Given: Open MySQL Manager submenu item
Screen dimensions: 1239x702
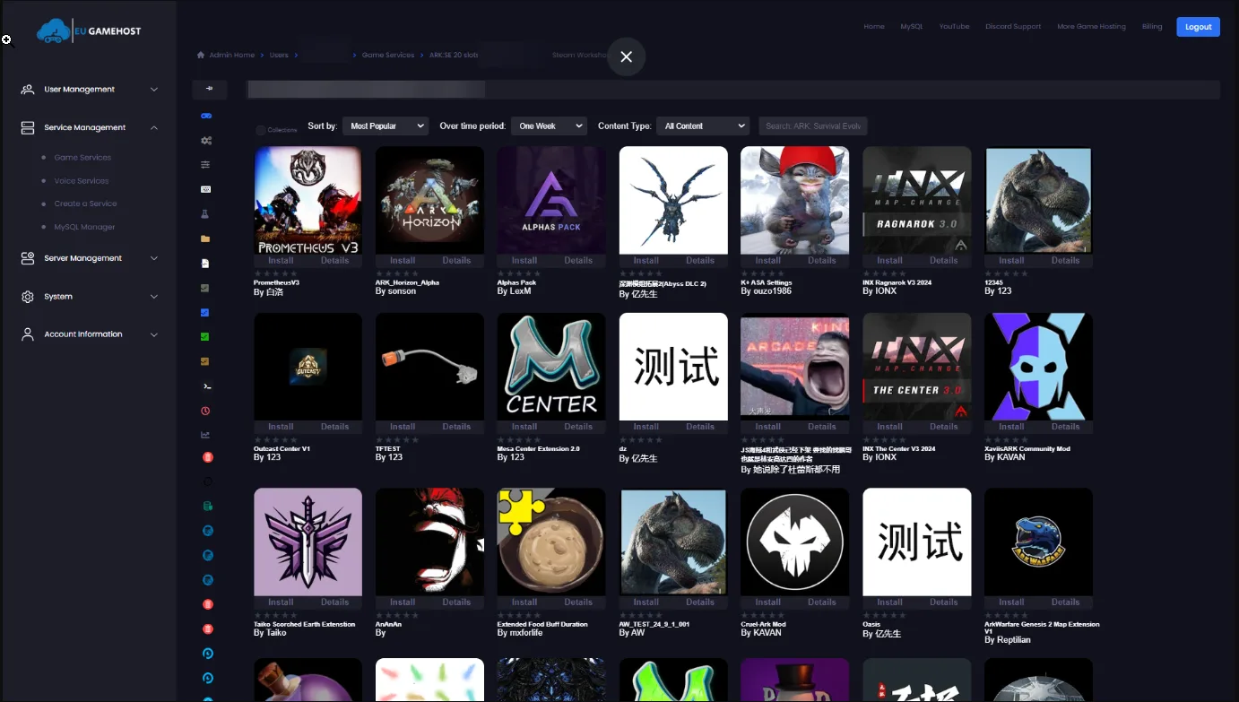Looking at the screenshot, I should pyautogui.click(x=84, y=227).
